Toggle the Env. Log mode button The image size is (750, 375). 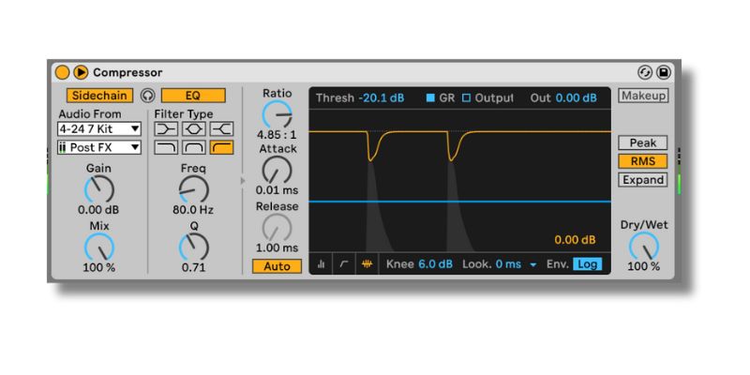pyautogui.click(x=588, y=264)
